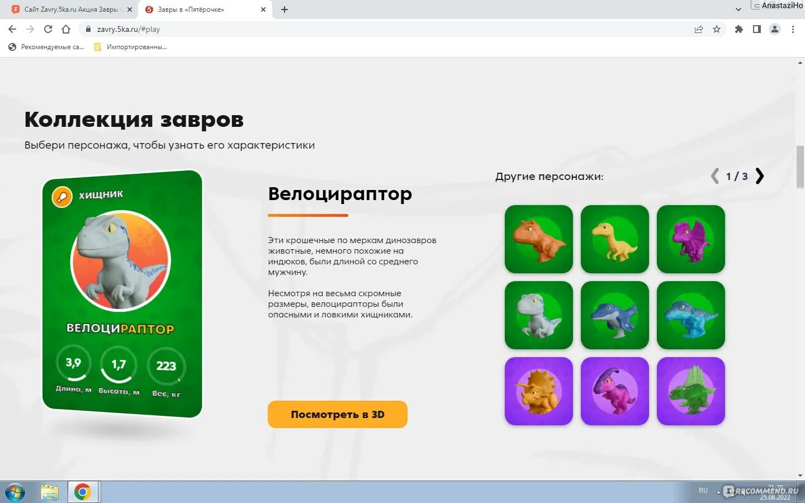Open Chrome three-dot menu
The height and width of the screenshot is (503, 805).
coord(793,29)
